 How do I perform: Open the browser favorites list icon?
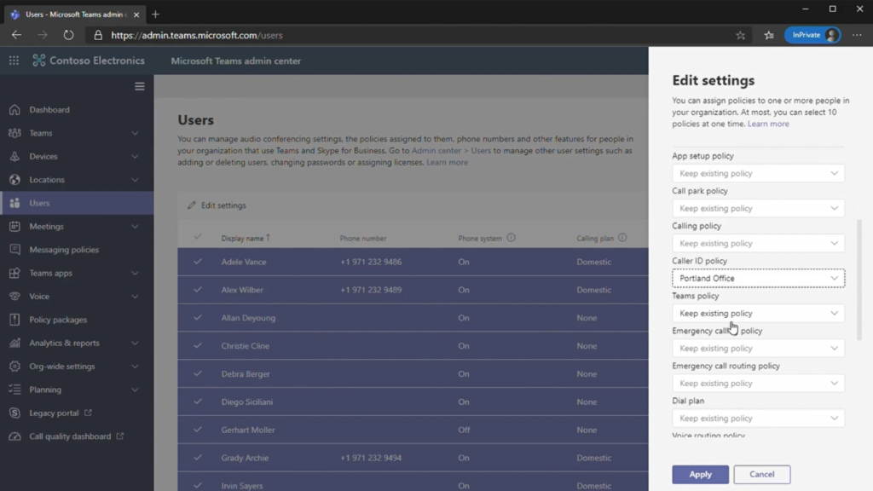click(769, 35)
